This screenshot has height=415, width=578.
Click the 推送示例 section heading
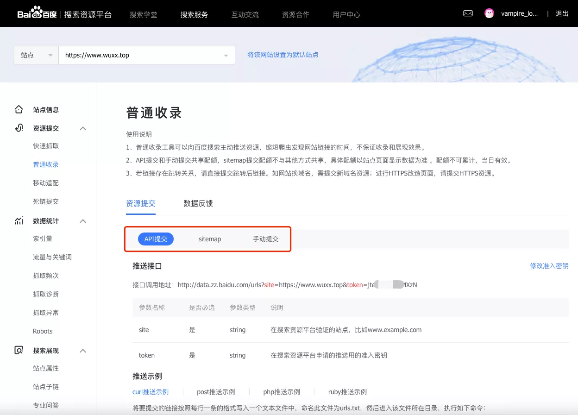(147, 376)
